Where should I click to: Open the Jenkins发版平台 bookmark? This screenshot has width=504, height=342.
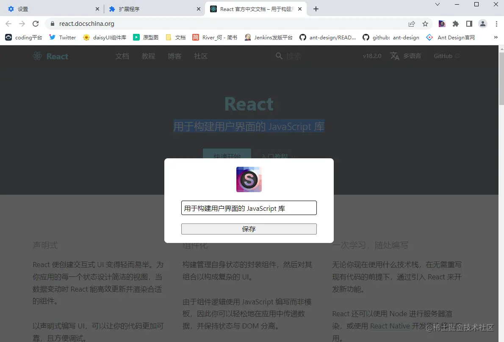point(269,37)
